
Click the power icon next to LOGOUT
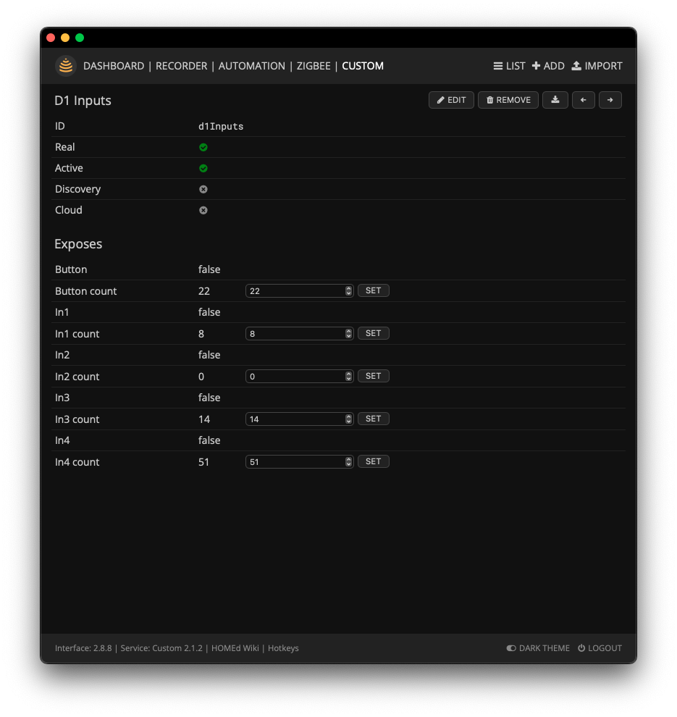[x=581, y=648]
